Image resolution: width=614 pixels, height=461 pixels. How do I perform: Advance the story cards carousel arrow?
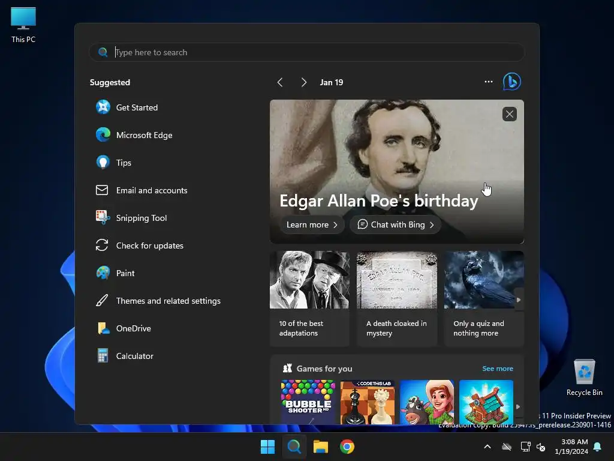coord(519,300)
